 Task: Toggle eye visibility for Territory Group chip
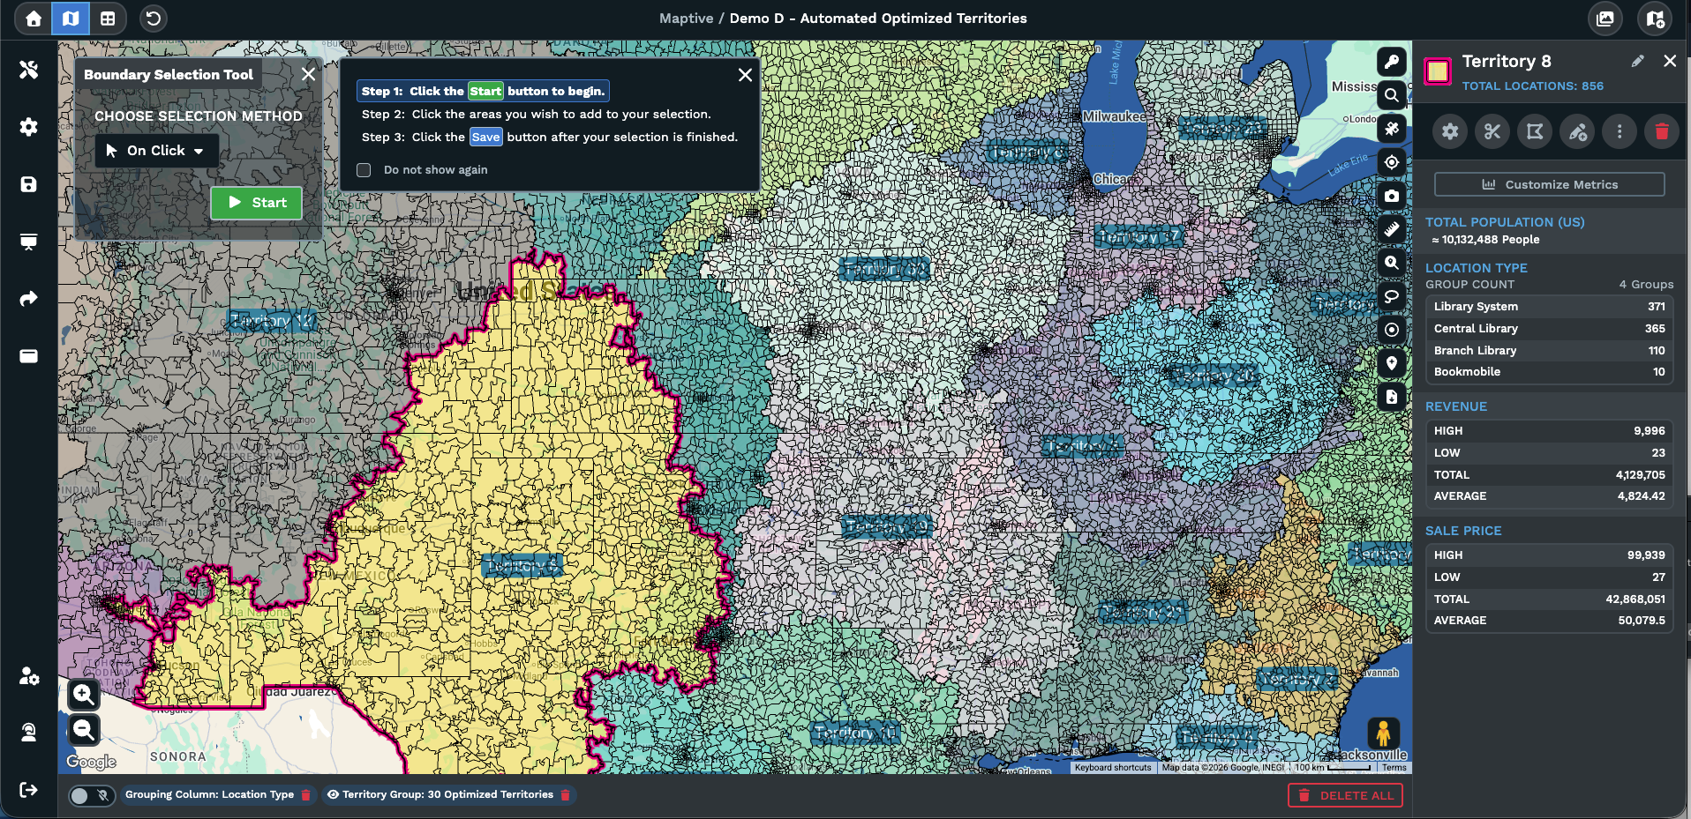[x=334, y=794]
